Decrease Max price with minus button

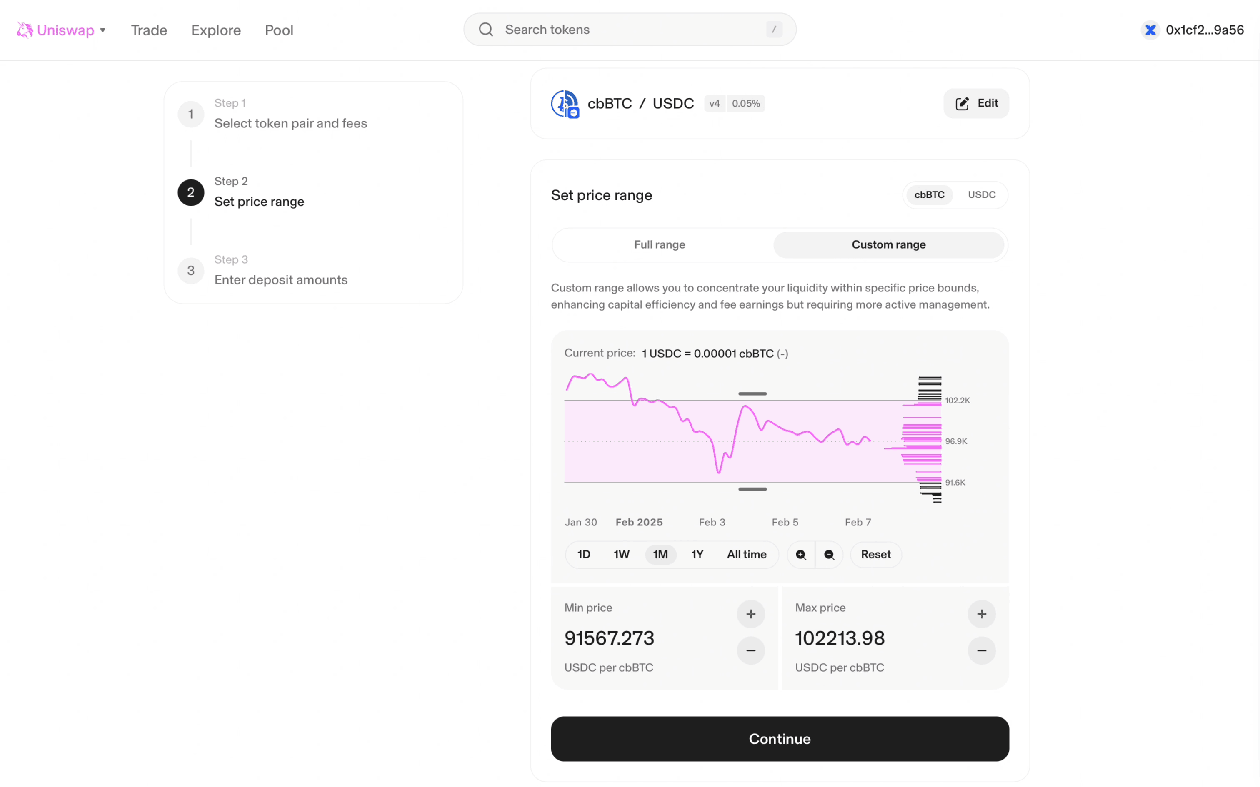981,650
